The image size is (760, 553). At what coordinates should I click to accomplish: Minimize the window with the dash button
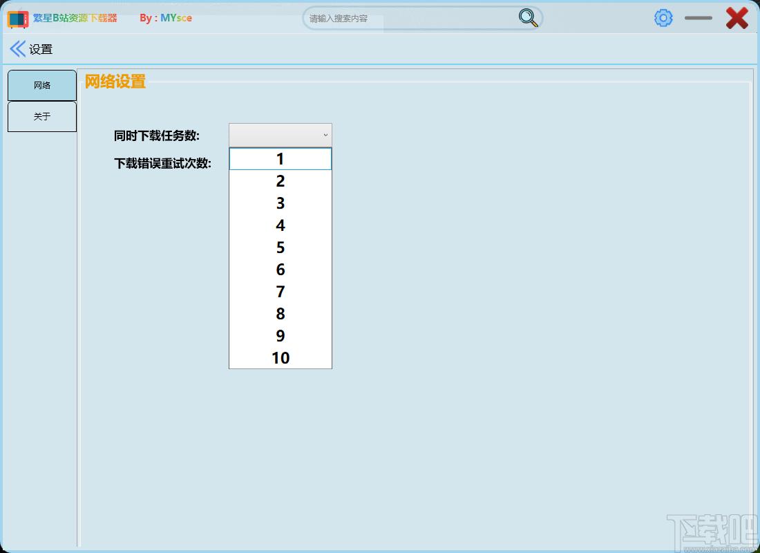click(699, 19)
